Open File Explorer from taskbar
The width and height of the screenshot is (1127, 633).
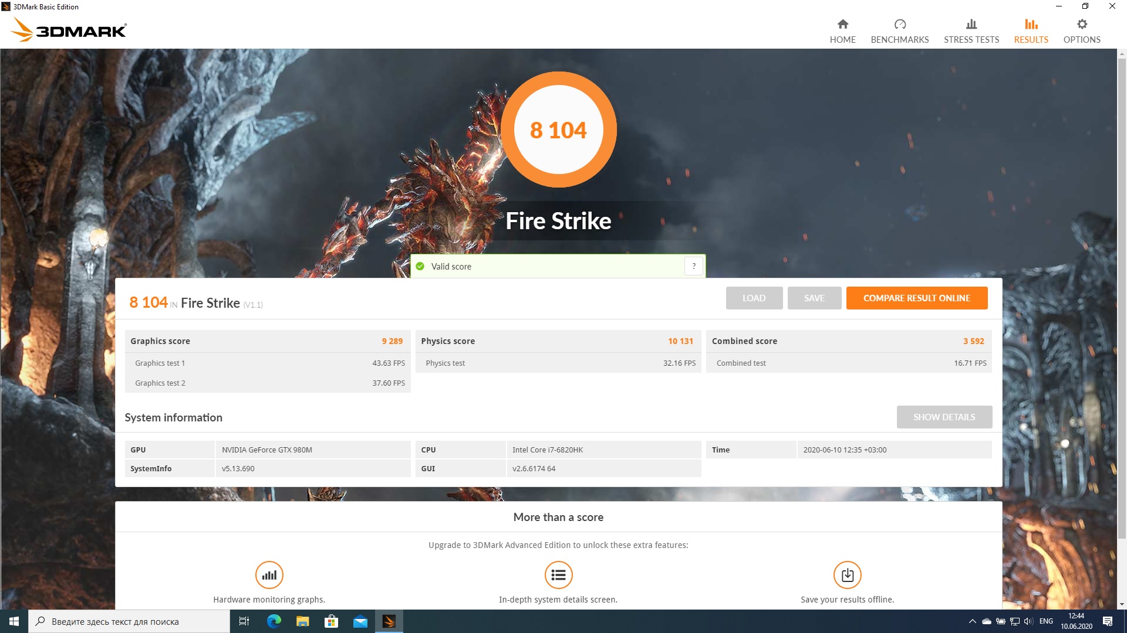pos(302,621)
